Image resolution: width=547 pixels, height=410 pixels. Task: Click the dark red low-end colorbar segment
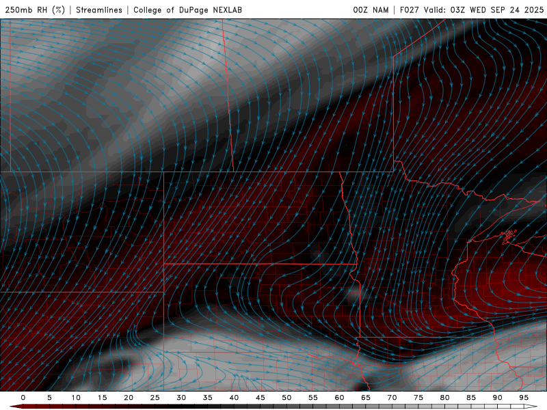click(29, 407)
